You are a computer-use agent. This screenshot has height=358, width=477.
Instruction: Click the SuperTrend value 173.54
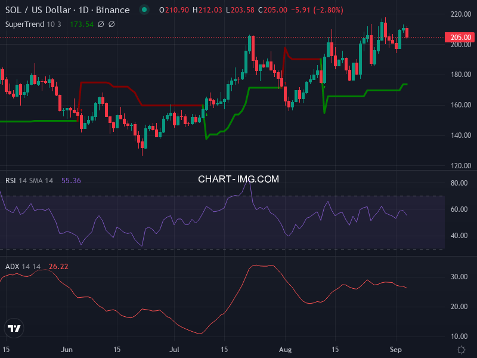coord(81,24)
